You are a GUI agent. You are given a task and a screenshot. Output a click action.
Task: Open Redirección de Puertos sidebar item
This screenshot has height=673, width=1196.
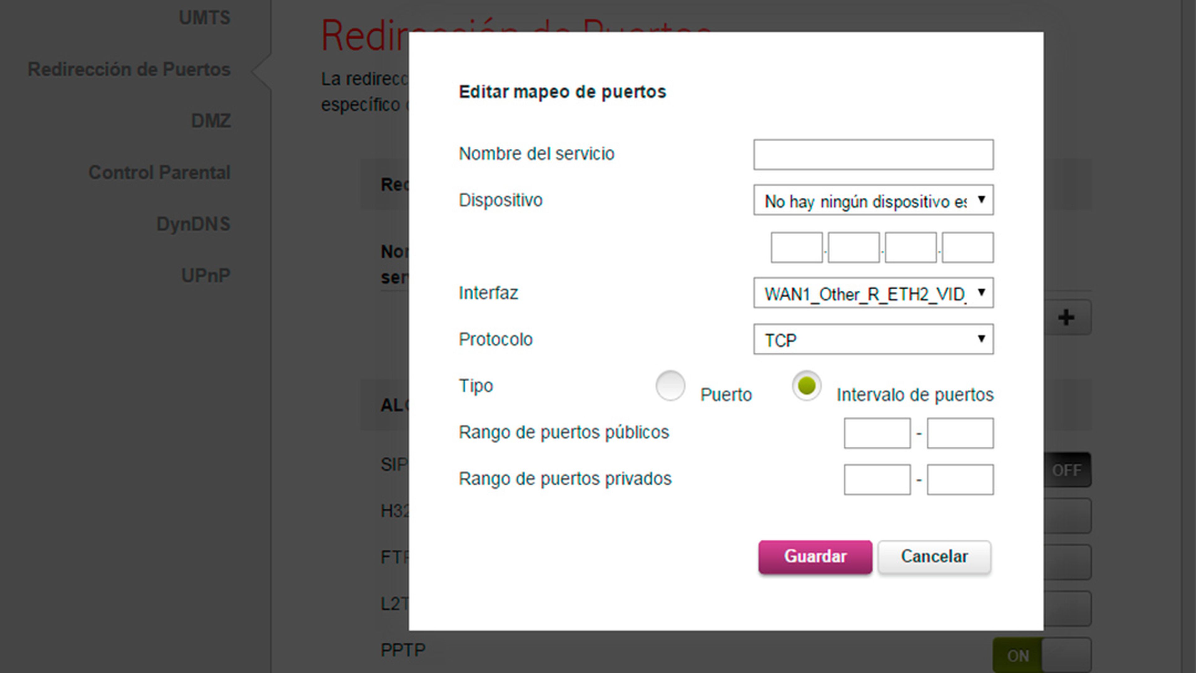[x=129, y=69]
